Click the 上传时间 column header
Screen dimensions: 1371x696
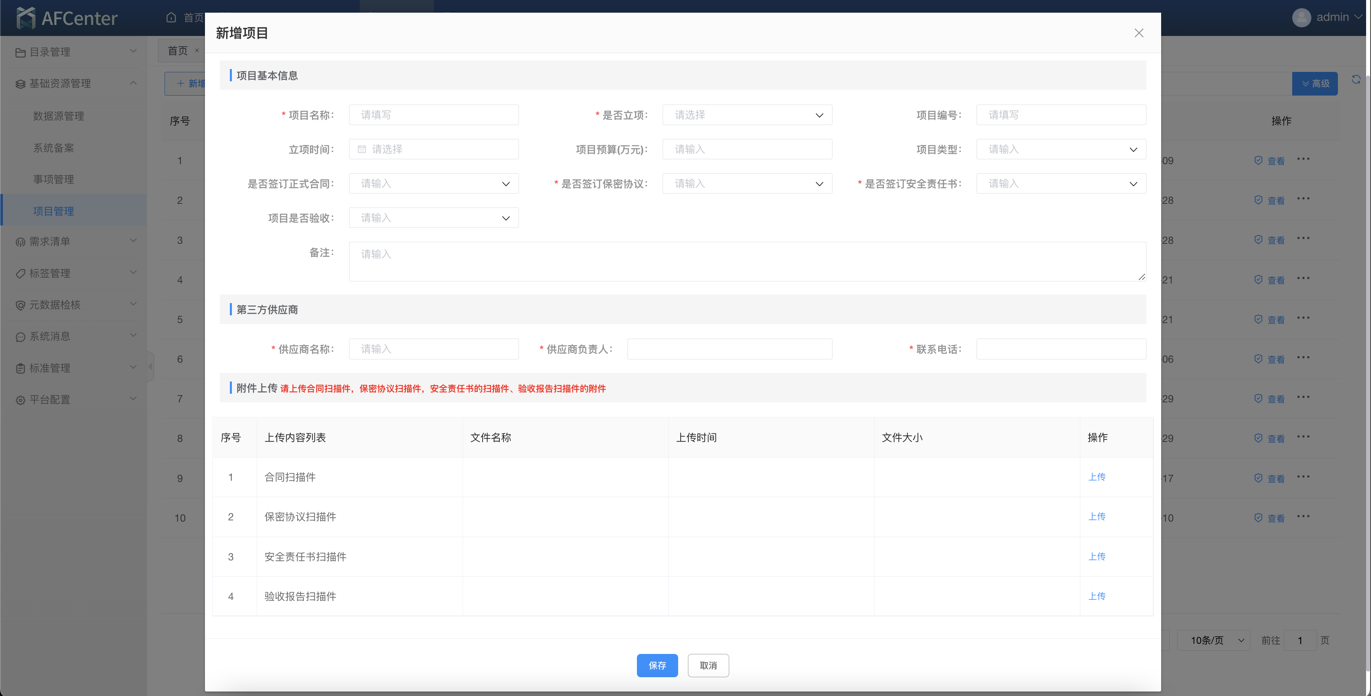point(696,437)
